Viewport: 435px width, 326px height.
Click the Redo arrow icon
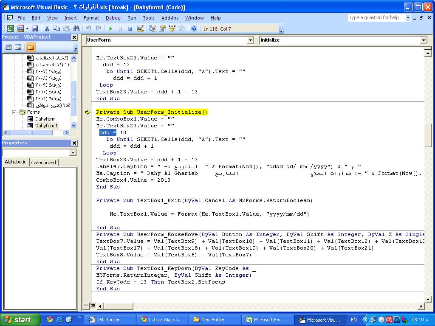pos(98,28)
